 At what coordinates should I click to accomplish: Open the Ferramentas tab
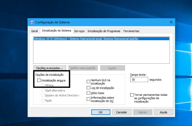[x=131, y=31]
